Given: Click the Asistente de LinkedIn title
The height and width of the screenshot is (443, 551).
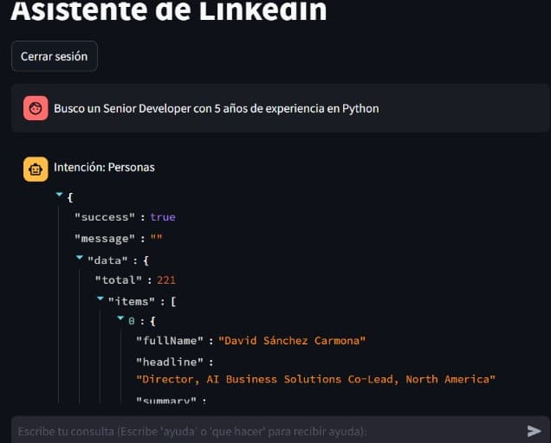Looking at the screenshot, I should pyautogui.click(x=169, y=10).
